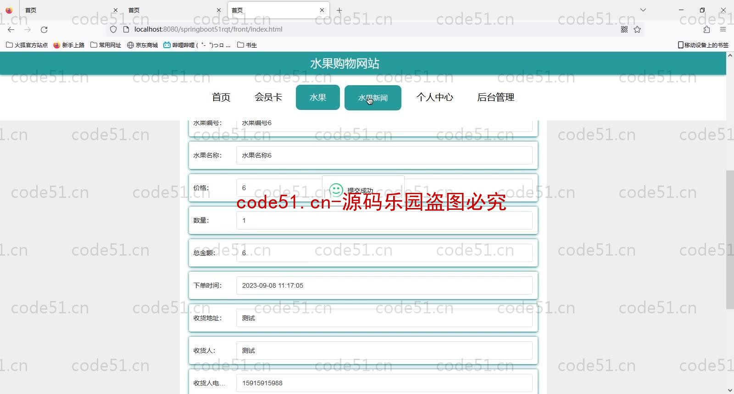Screen dimensions: 734x394
Task: Open 哔哩哔哩 bookmark
Action: (197, 45)
